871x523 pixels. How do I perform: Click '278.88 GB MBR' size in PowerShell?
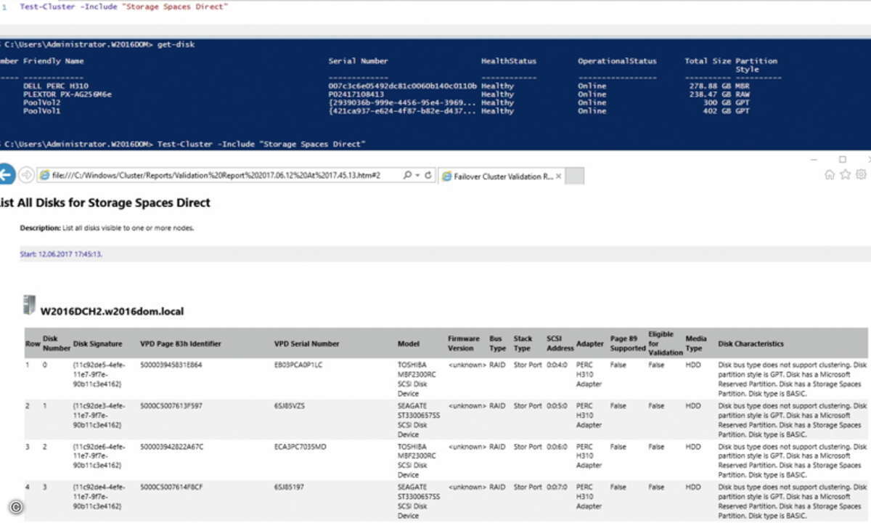[720, 86]
